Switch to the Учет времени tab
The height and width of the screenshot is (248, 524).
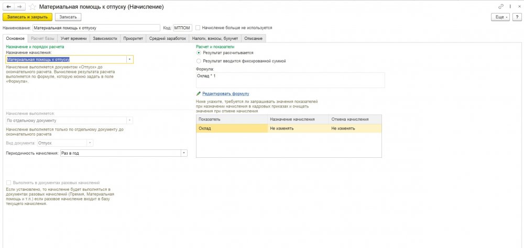tap(73, 38)
